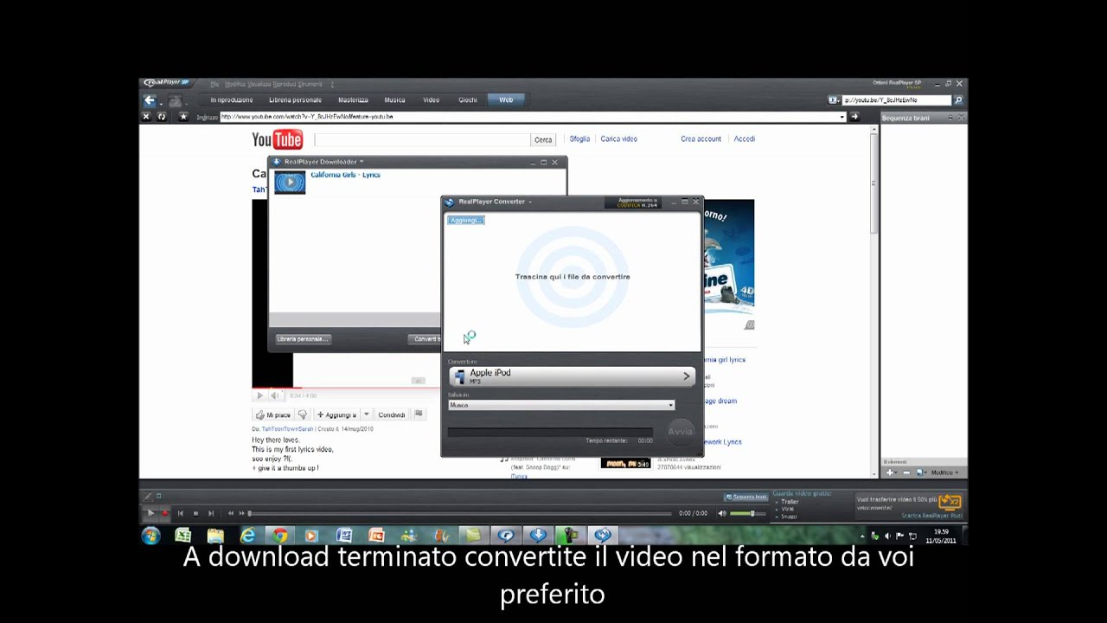Screen dimensions: 1107x623
Task: Open the Crea account link
Action: pos(701,138)
